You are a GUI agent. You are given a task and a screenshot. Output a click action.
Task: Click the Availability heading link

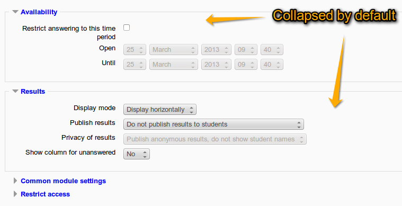(x=39, y=12)
